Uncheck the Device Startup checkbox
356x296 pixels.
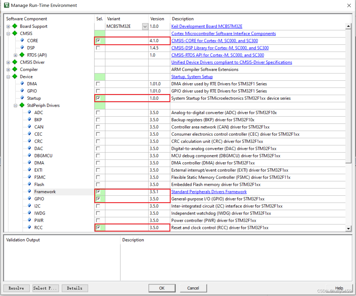[98, 98]
